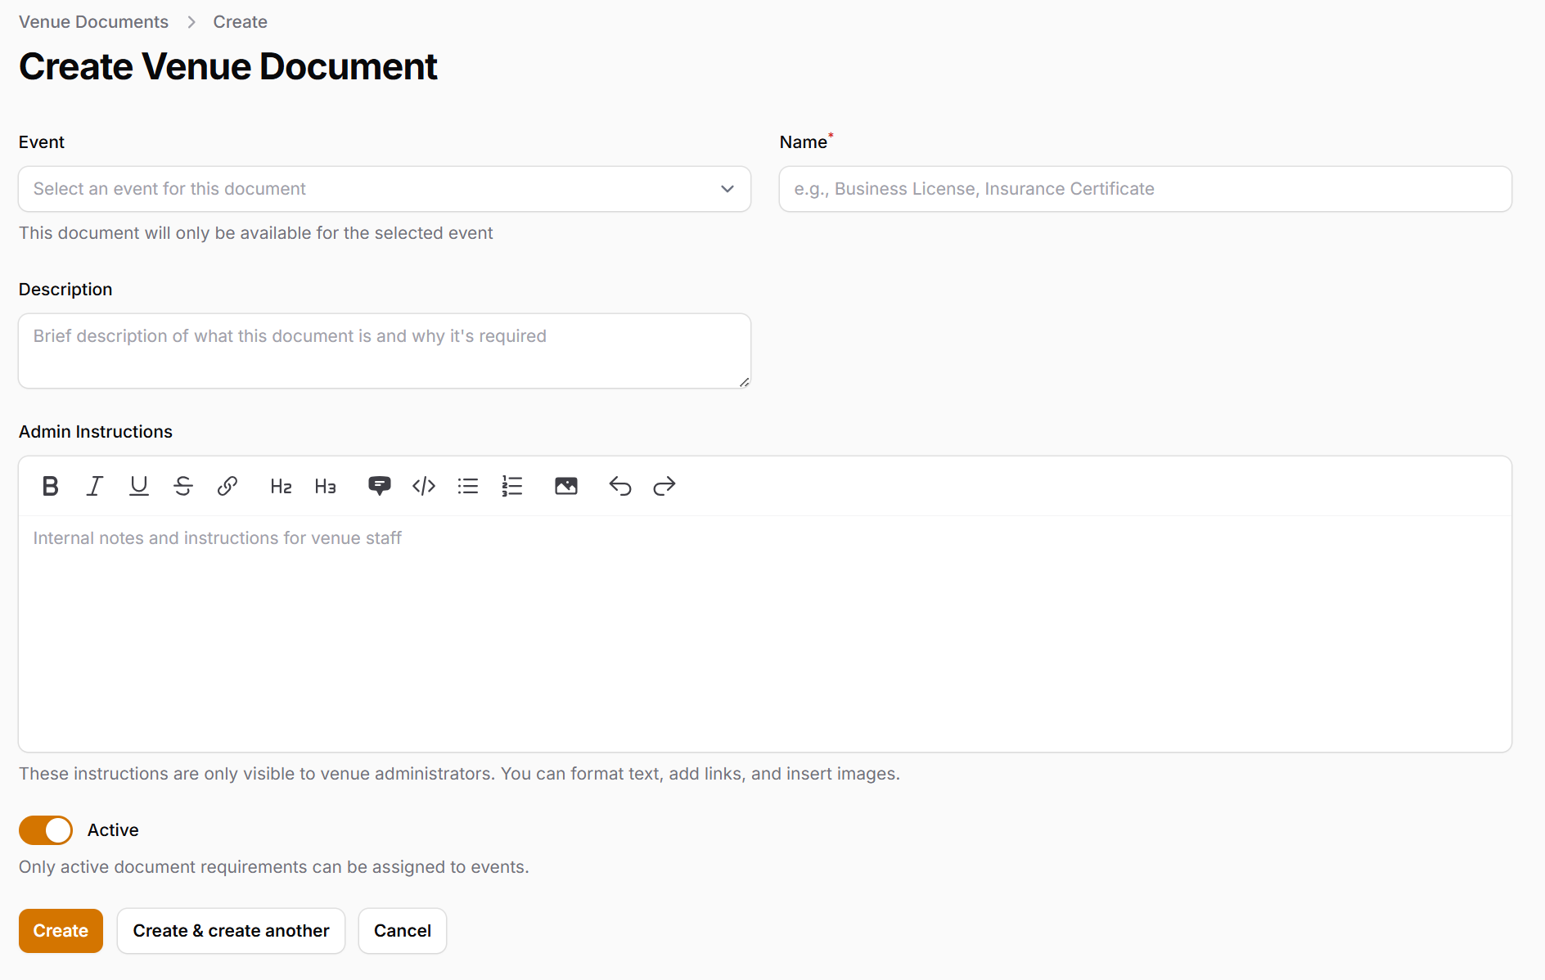Create a bulleted list

click(468, 486)
